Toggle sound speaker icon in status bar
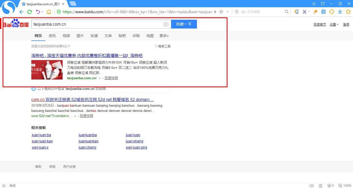The height and width of the screenshot is (188, 353). tap(311, 185)
